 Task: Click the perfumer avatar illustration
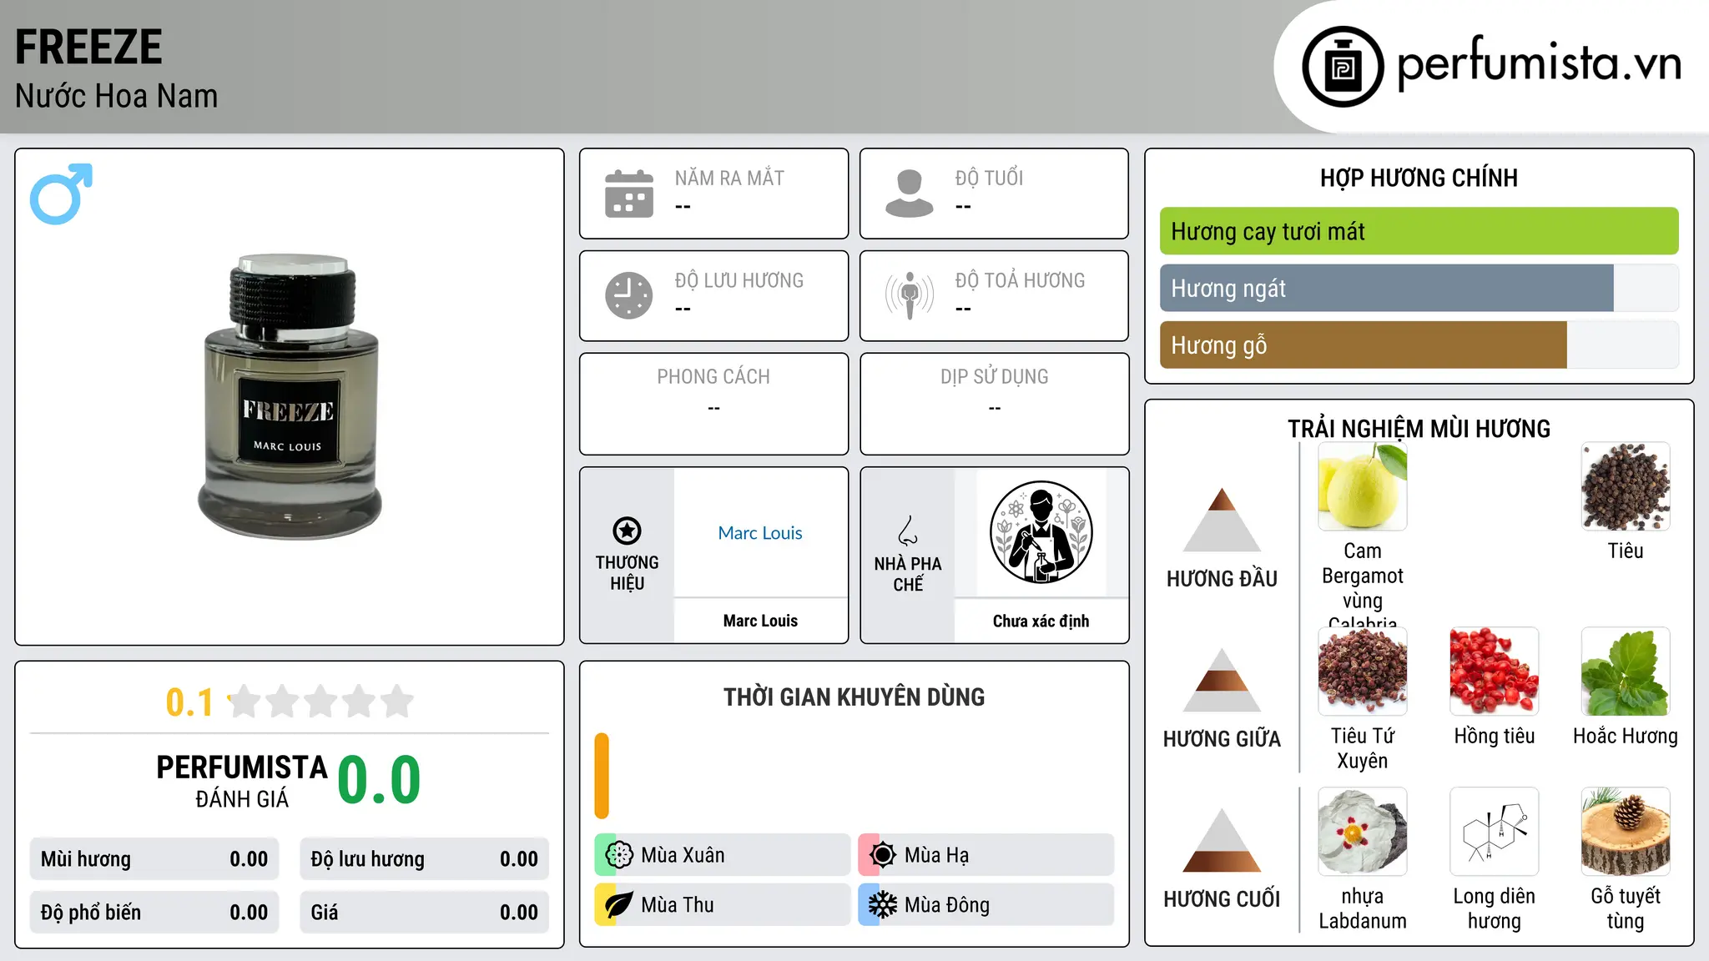(1041, 532)
